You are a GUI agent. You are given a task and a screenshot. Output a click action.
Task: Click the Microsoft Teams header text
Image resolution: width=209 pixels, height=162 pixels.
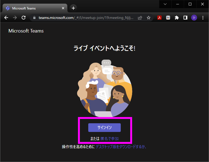pos(26,31)
